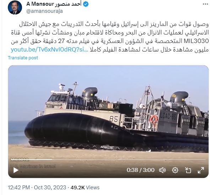Open video settings gear icon
The width and height of the screenshot is (210, 195).
click(x=175, y=170)
